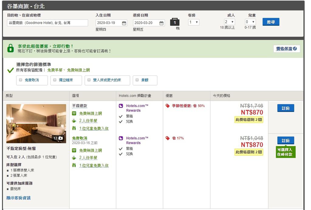Click 1 位兒童免費入住 link under 免費取消

[94, 165]
